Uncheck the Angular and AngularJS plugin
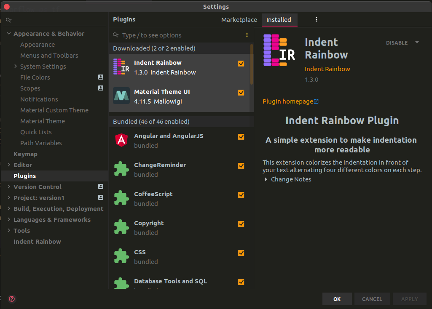 (241, 137)
